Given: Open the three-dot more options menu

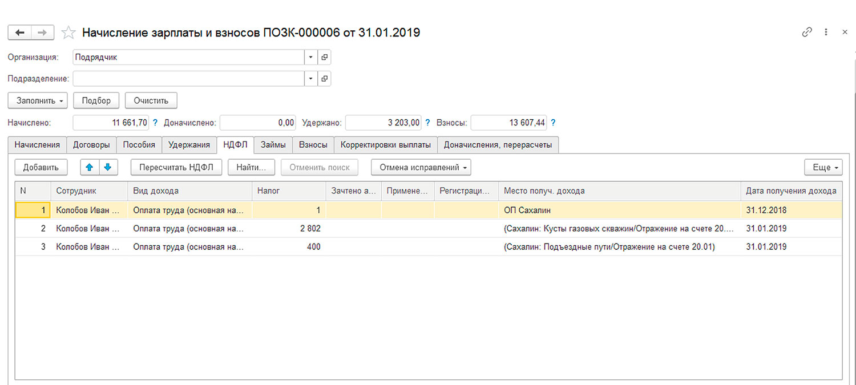Looking at the screenshot, I should pyautogui.click(x=826, y=33).
